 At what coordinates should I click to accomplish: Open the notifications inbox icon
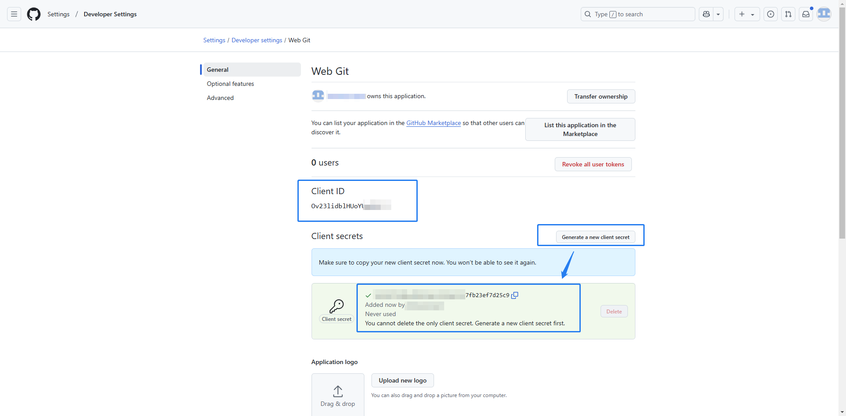click(x=805, y=14)
